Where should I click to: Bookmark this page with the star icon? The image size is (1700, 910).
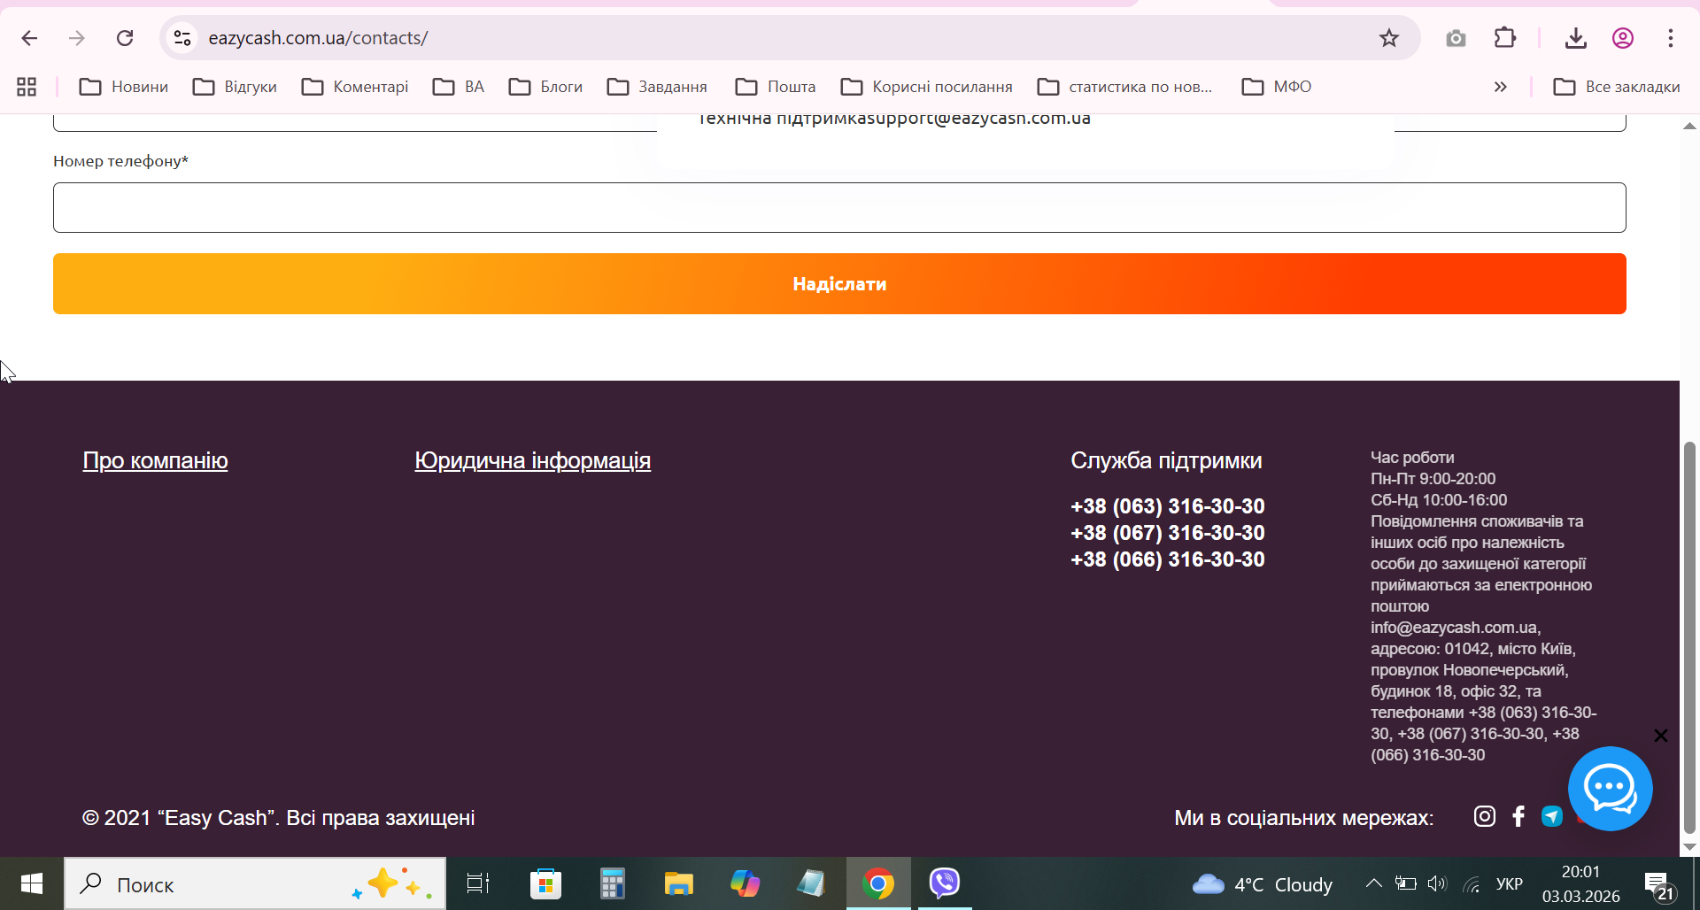tap(1388, 38)
